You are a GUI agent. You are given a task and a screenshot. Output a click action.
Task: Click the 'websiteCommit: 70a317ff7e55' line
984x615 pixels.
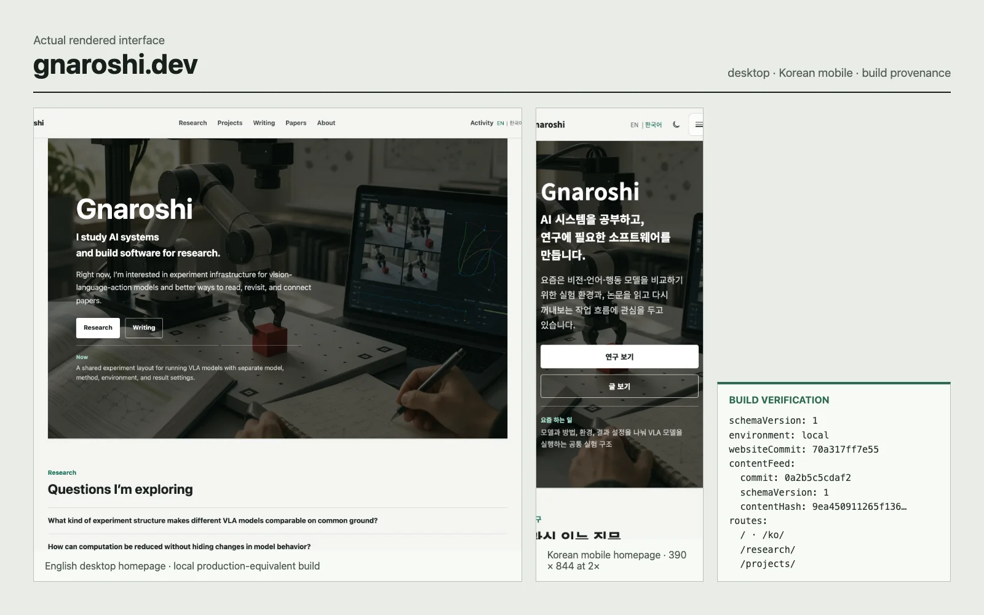tap(804, 450)
